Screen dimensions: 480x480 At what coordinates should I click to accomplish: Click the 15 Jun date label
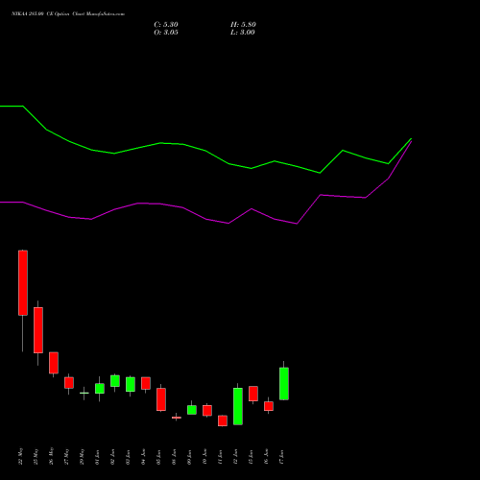252,457
